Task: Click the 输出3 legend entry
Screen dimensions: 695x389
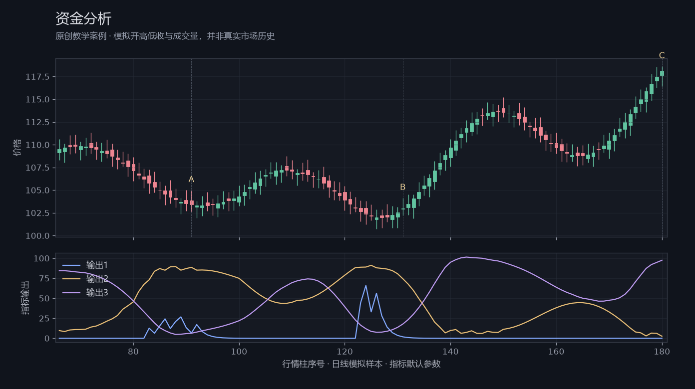Action: tap(84, 292)
